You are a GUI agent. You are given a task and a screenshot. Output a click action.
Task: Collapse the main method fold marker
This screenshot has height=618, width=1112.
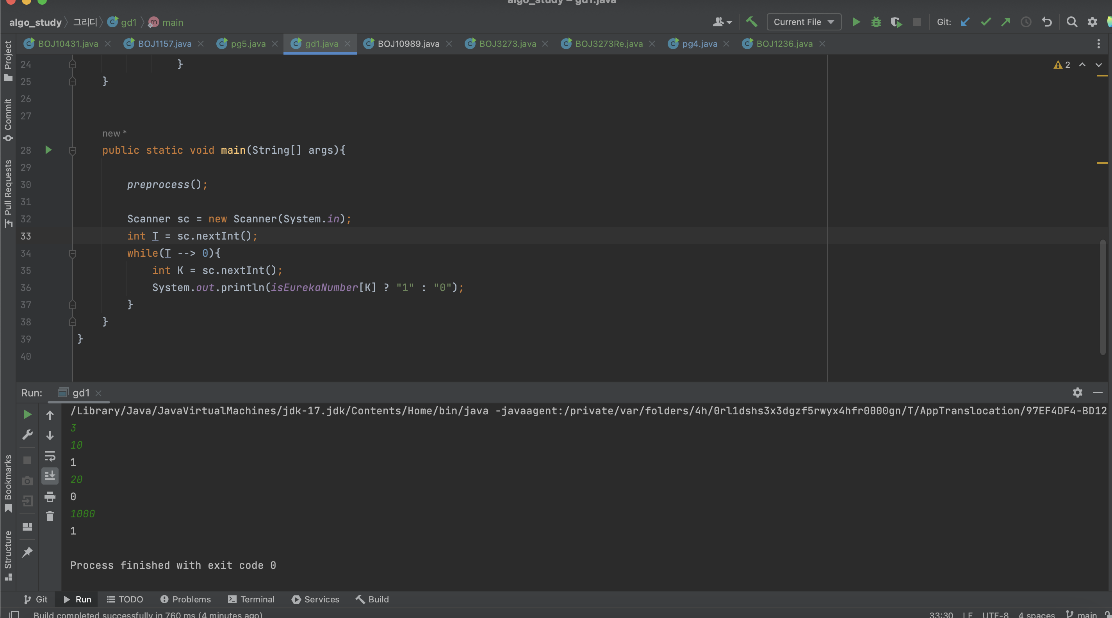pos(73,151)
